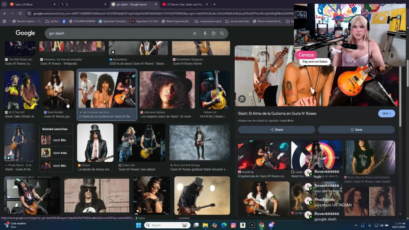Open the politics bookmark folder
Image resolution: width=409 pixels, height=230 pixels.
[52, 21]
